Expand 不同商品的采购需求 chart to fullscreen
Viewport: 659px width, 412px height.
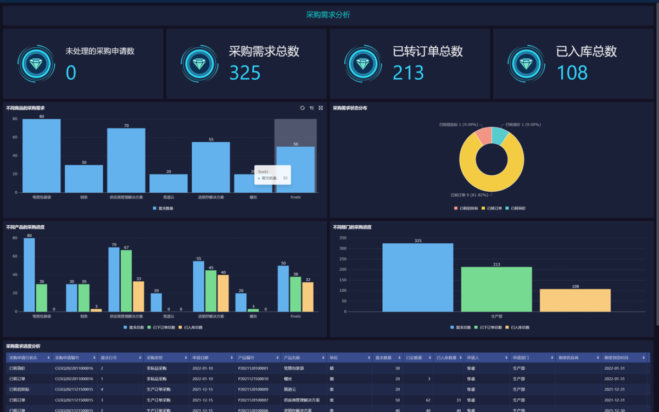coord(321,108)
